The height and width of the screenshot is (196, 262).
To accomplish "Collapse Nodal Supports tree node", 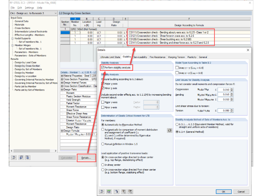I will coord(12,38).
